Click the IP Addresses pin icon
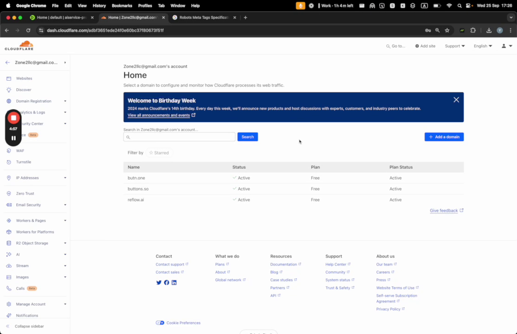This screenshot has height=334, width=517. point(9,178)
